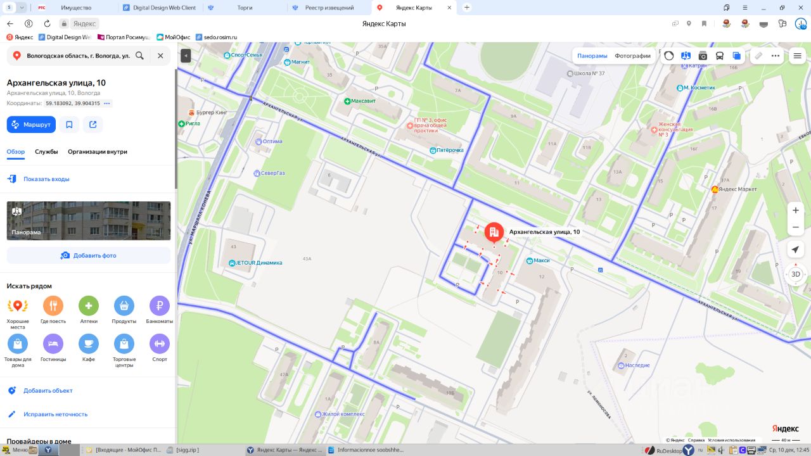Open the sigg.zip taskbar window
This screenshot has width=811, height=456.
[183, 450]
